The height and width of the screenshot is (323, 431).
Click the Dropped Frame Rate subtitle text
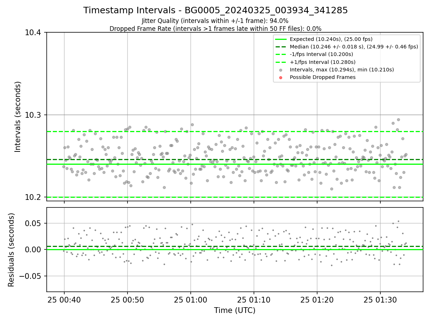coord(215,29)
